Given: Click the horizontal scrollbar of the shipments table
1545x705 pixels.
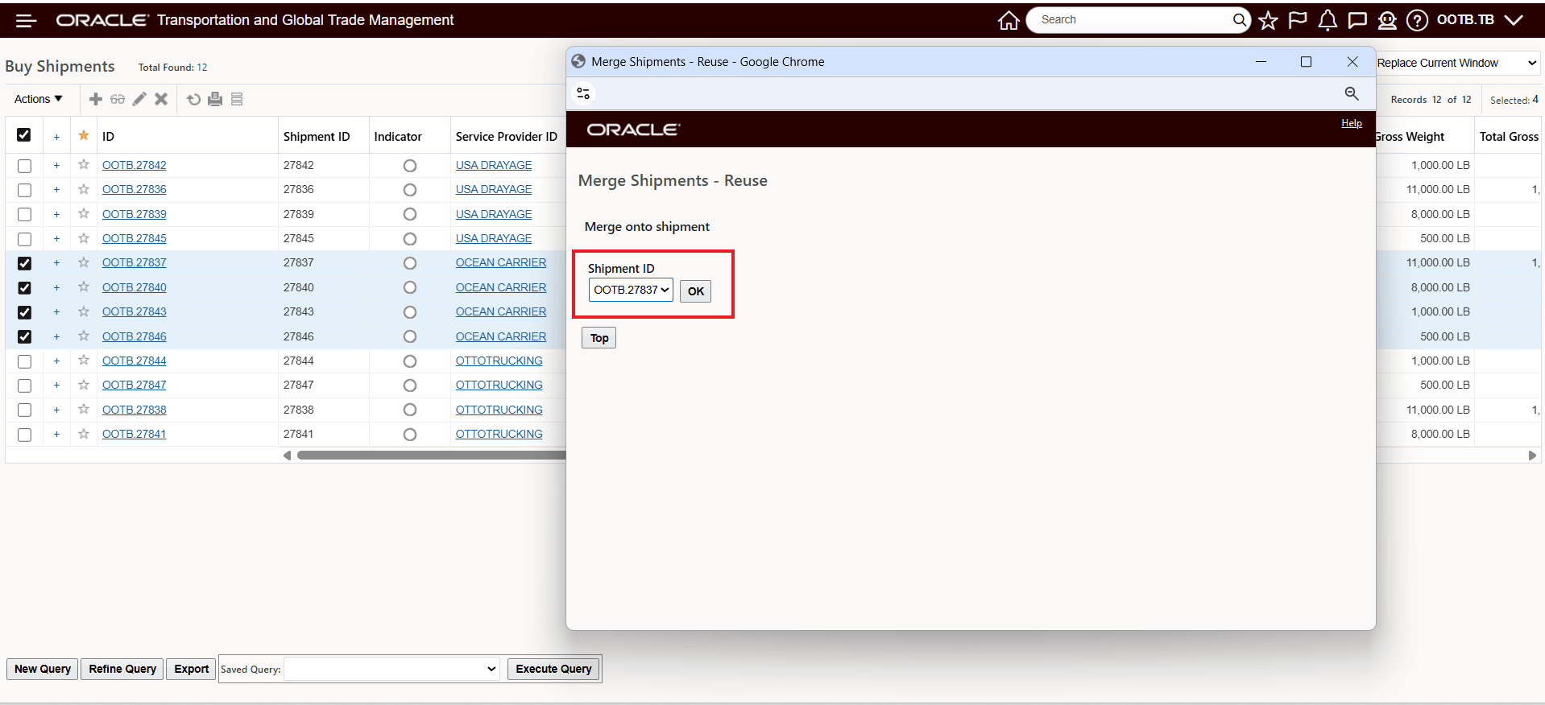Looking at the screenshot, I should tap(432, 456).
